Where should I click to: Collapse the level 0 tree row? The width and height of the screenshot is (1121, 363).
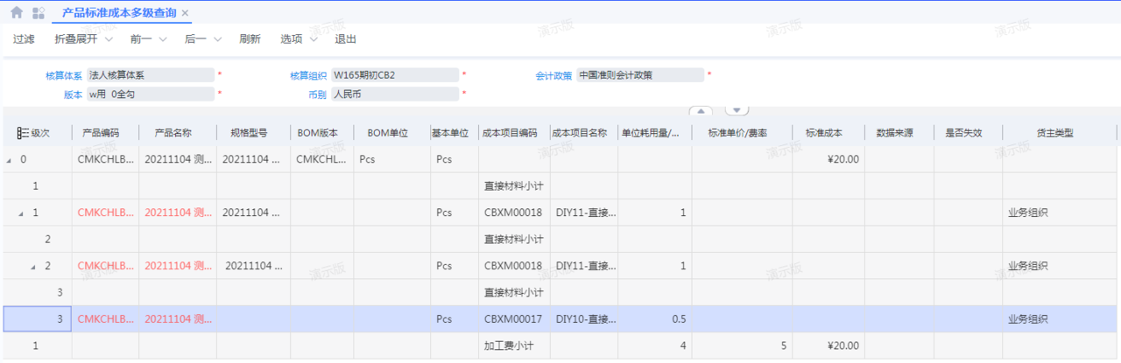pyautogui.click(x=10, y=160)
